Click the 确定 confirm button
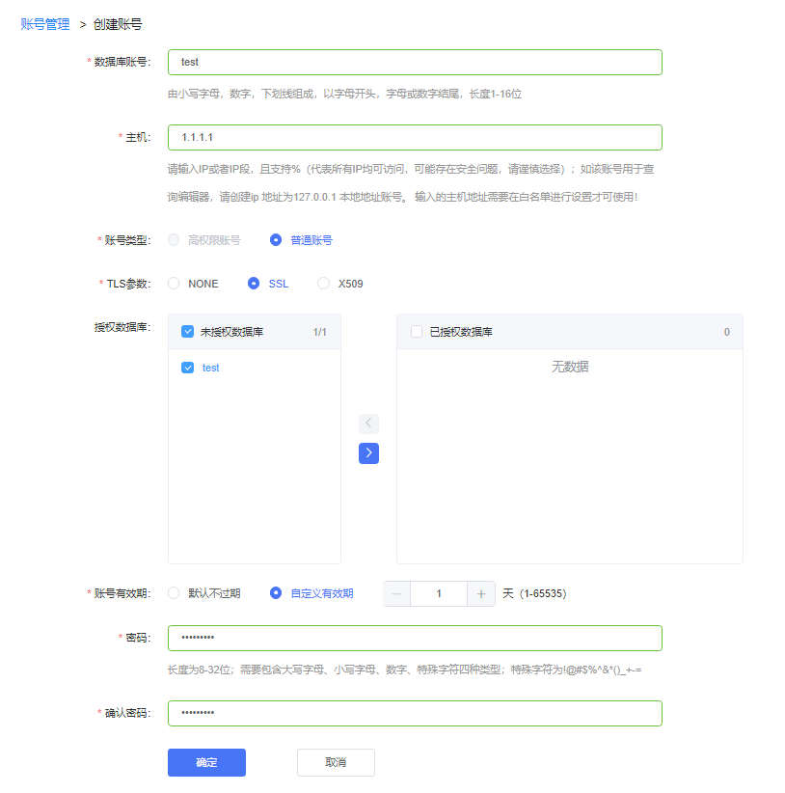Screen dimensions: 785x793 pos(206,762)
